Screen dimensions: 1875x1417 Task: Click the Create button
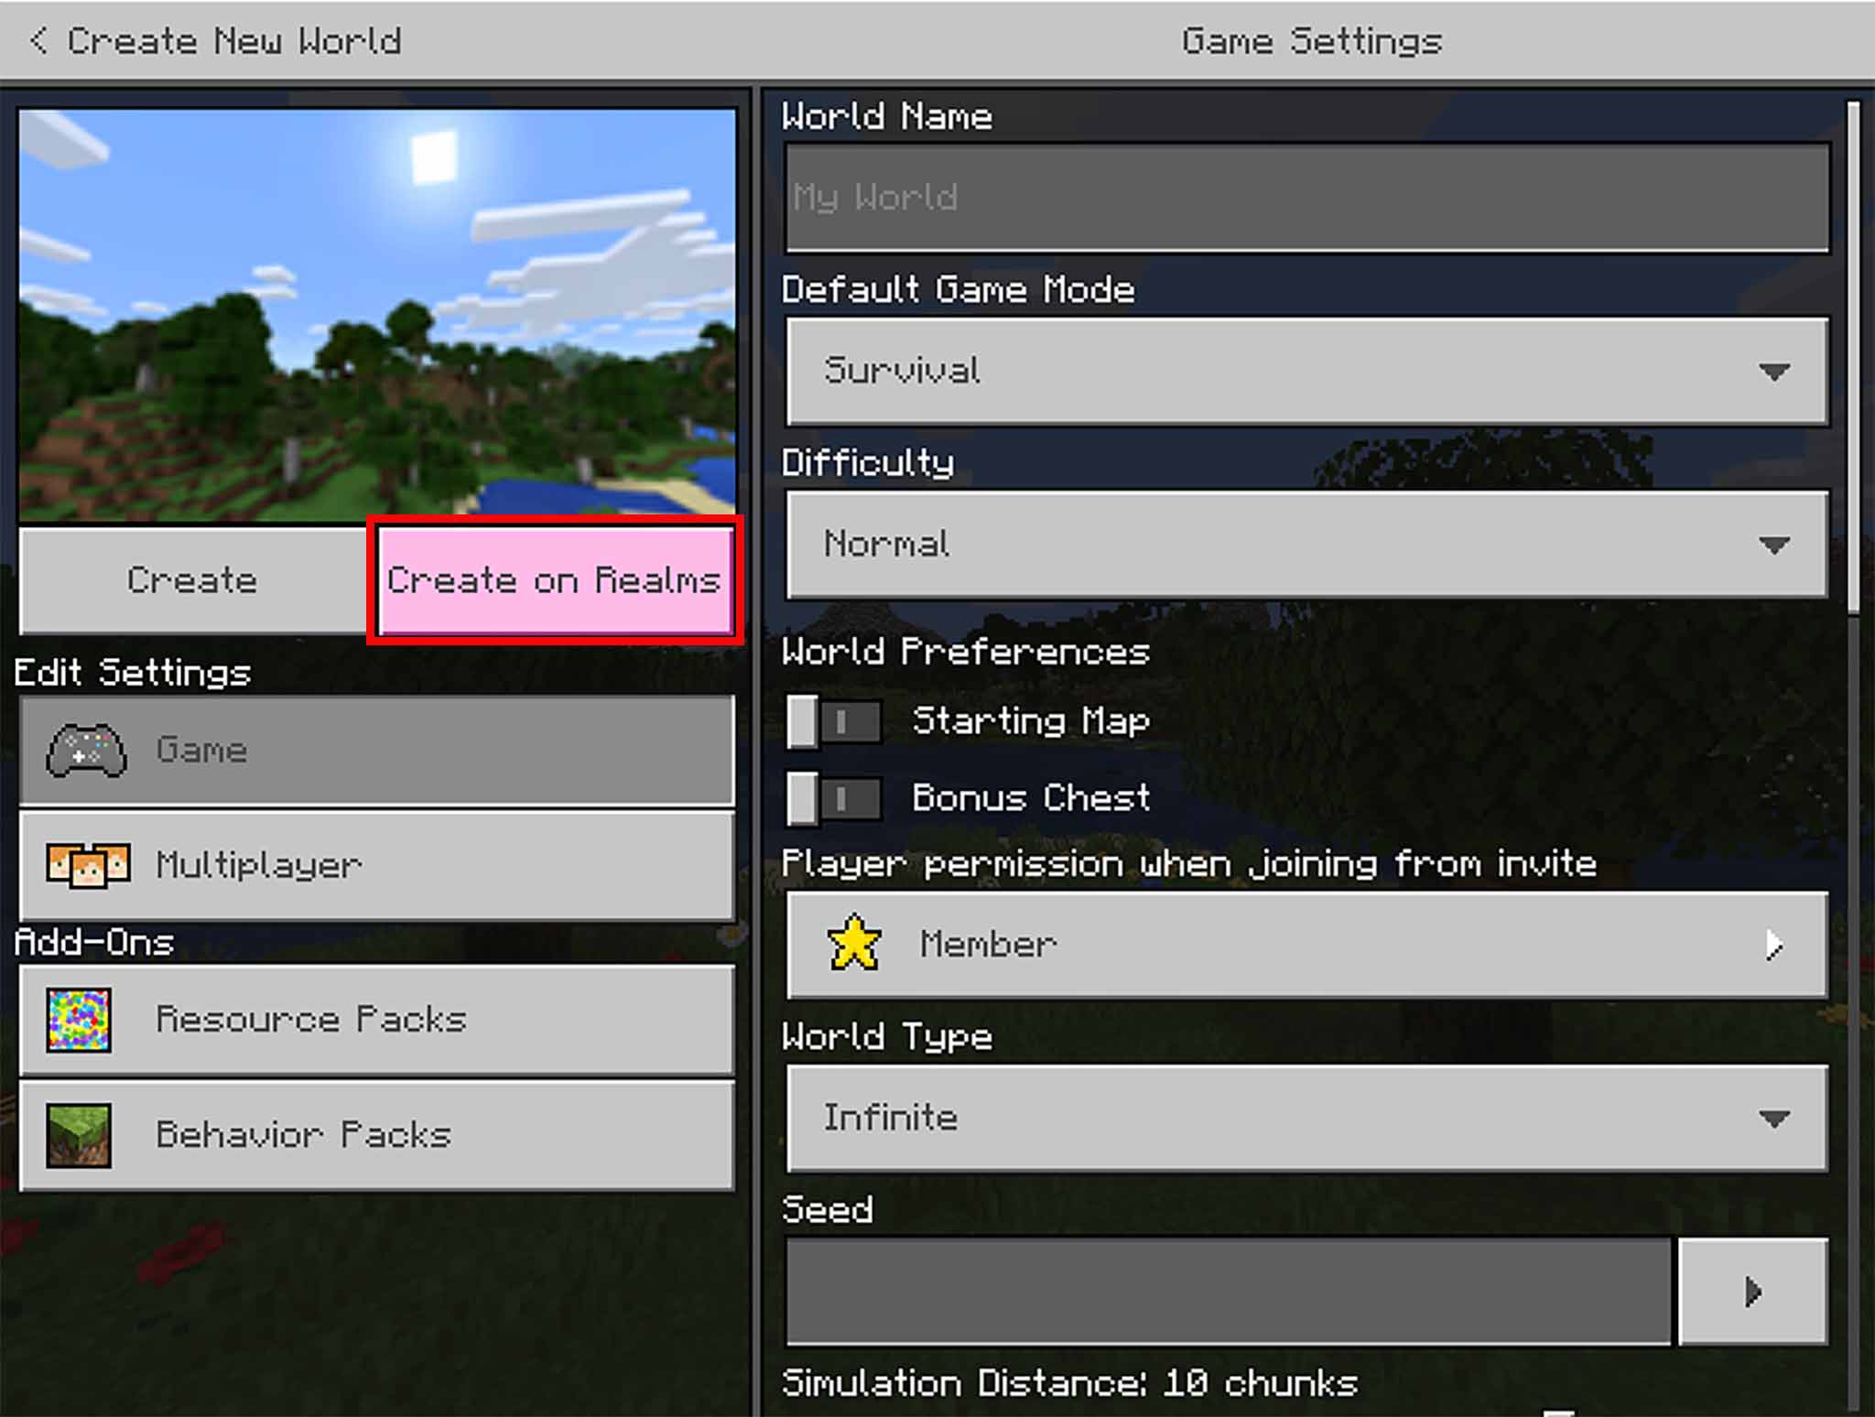(190, 579)
